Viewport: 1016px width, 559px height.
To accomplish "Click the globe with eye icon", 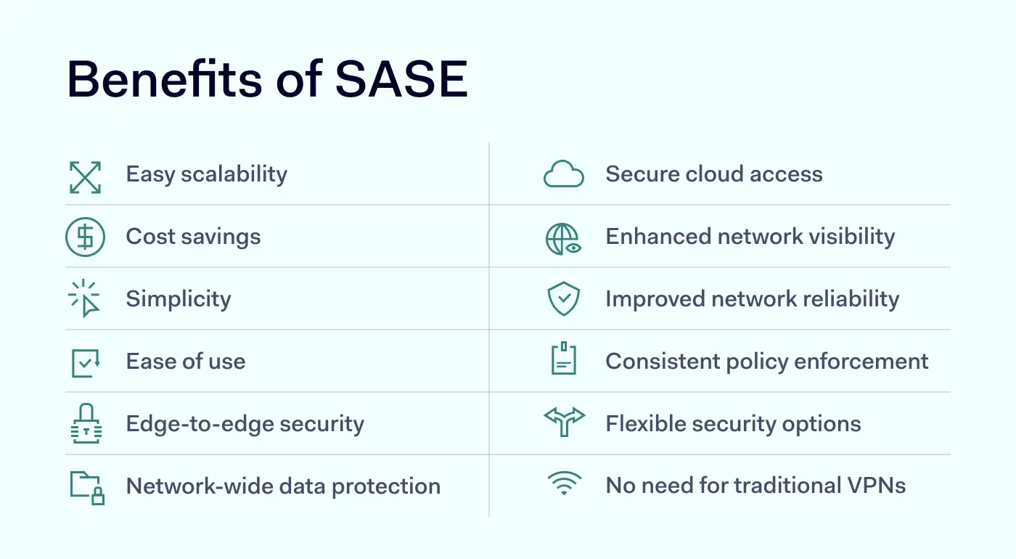I will click(564, 238).
